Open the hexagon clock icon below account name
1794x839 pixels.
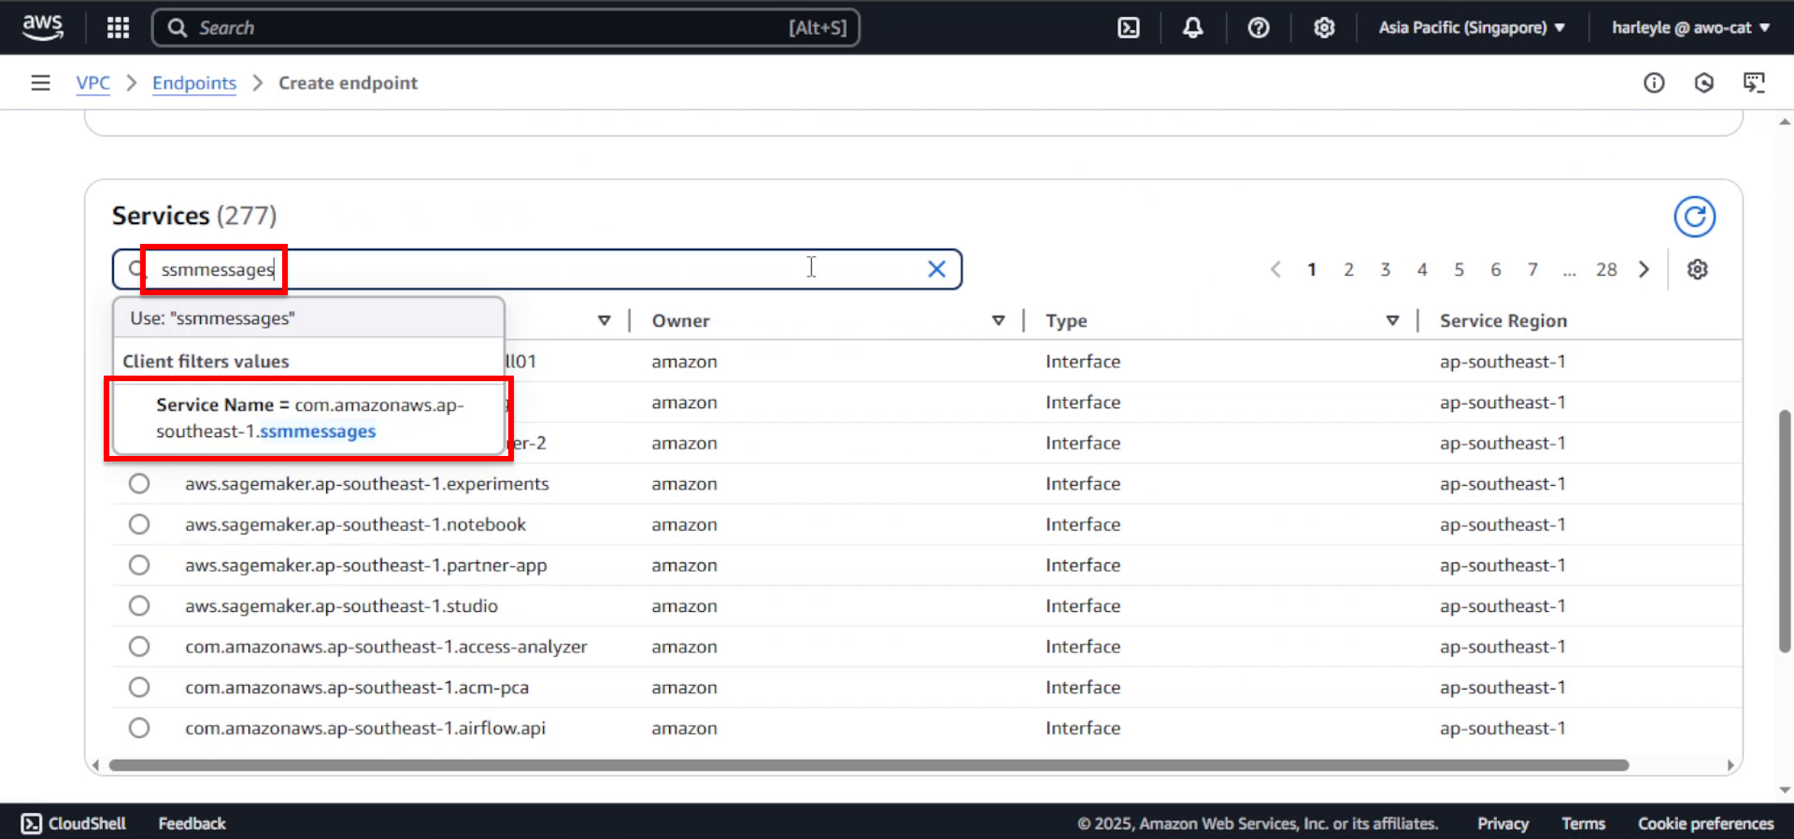point(1704,83)
